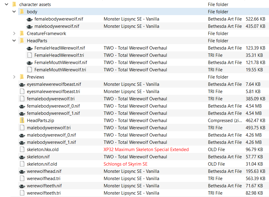Click the HeadParts.zip archive icon
269x197 pixels.
coord(22,121)
